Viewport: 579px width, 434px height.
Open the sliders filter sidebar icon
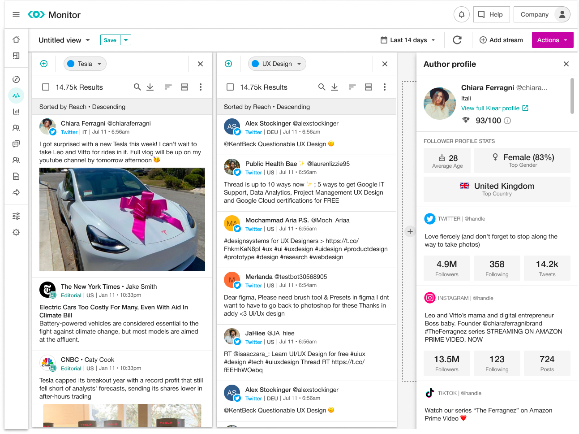coord(16,216)
